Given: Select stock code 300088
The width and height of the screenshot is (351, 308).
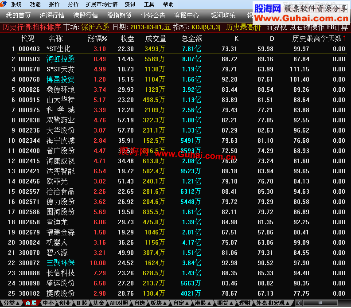Looking at the screenshot, I should [x=29, y=273].
